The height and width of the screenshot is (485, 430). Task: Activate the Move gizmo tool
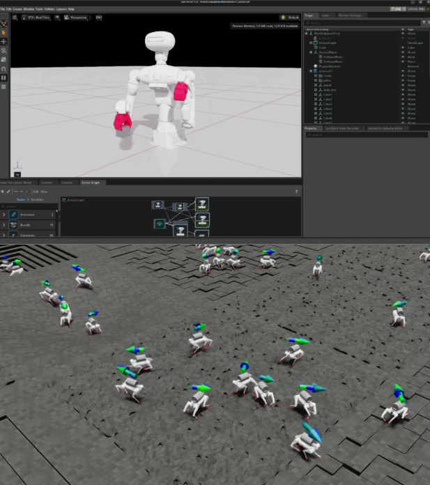[x=3, y=41]
